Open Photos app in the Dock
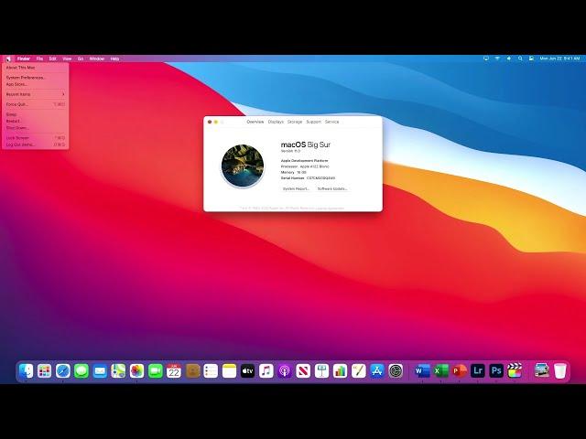 136,370
